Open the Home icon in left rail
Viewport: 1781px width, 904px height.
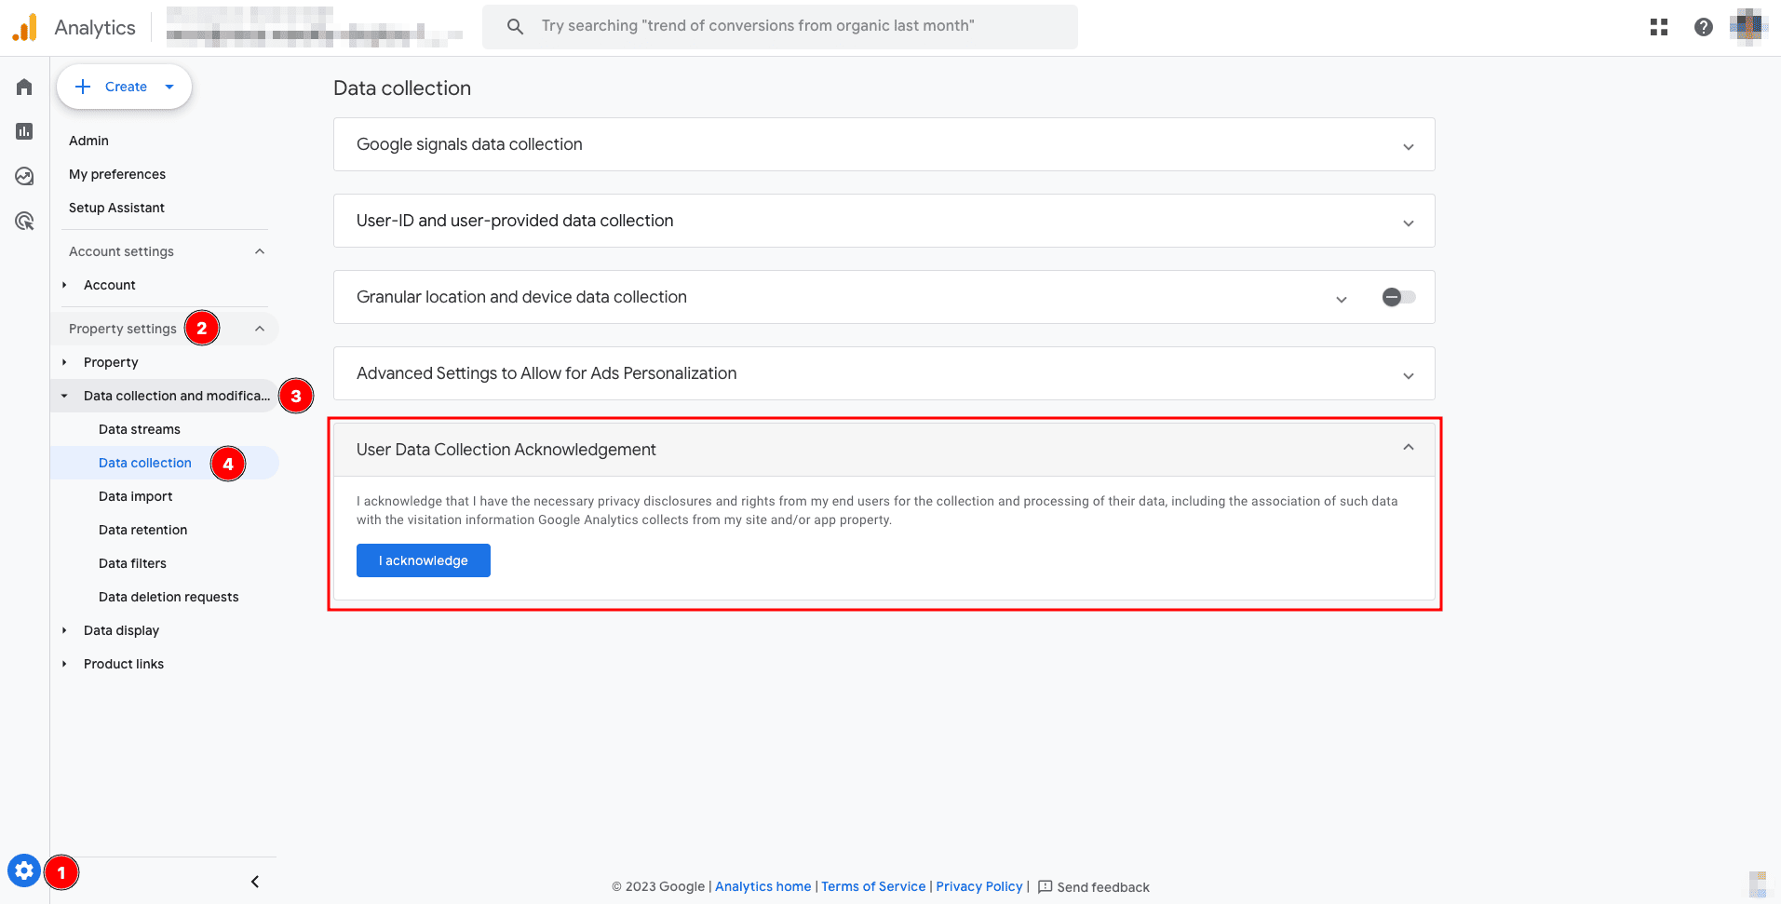tap(24, 87)
